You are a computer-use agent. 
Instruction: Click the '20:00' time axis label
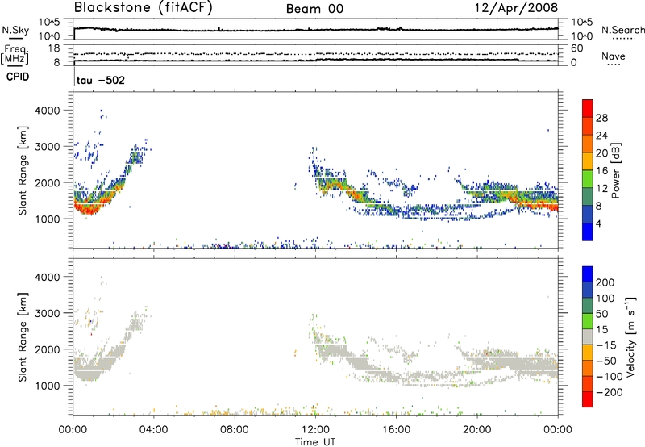coord(476,430)
